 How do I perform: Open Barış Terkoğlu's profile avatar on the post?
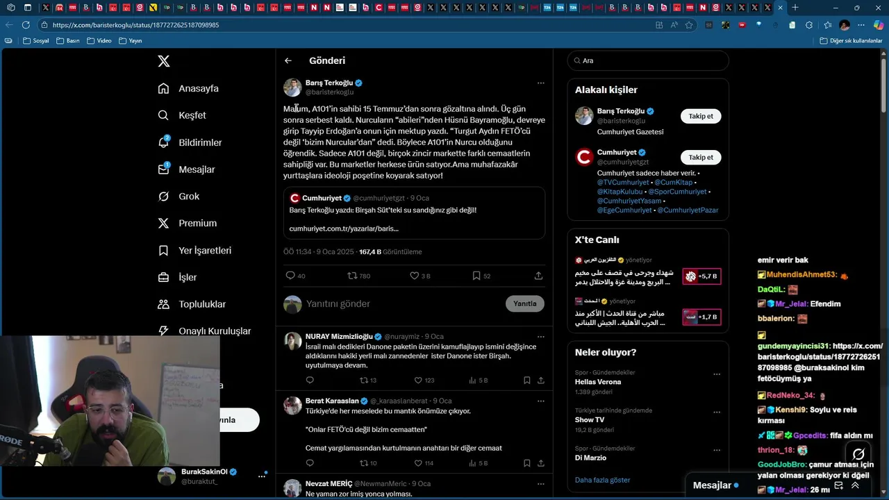click(292, 87)
